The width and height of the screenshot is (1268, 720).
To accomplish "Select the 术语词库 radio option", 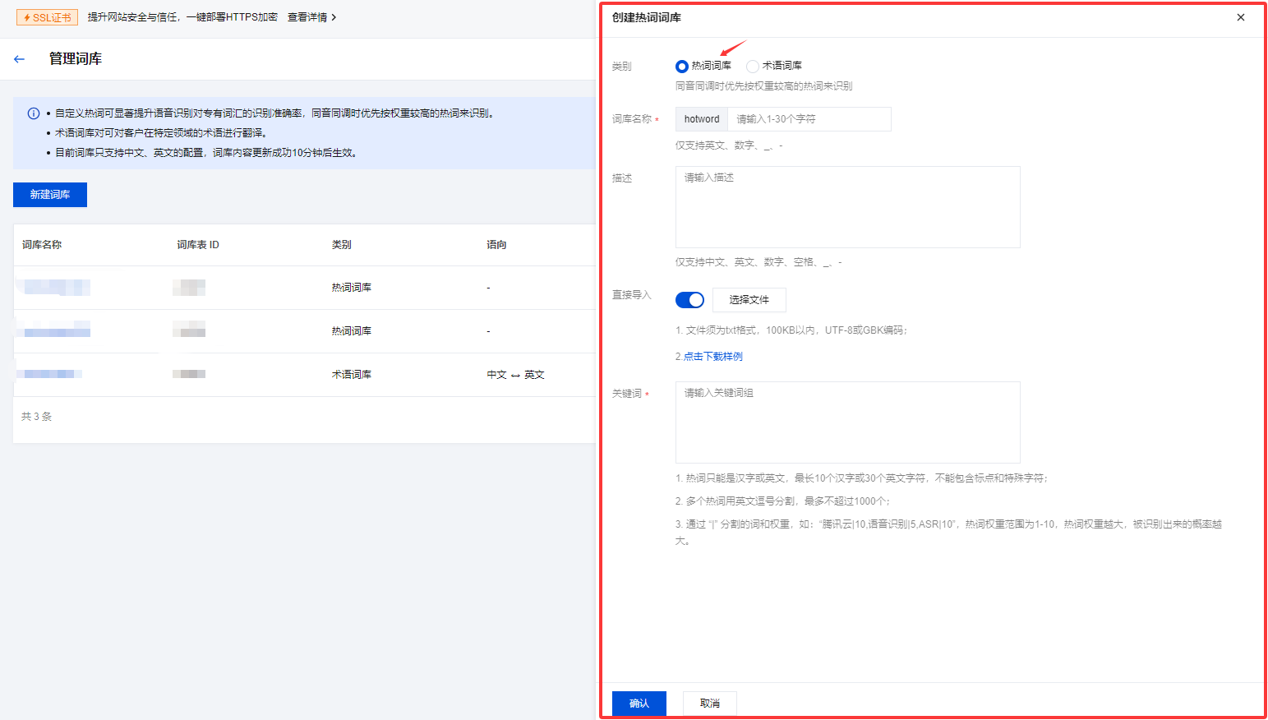I will click(x=753, y=67).
